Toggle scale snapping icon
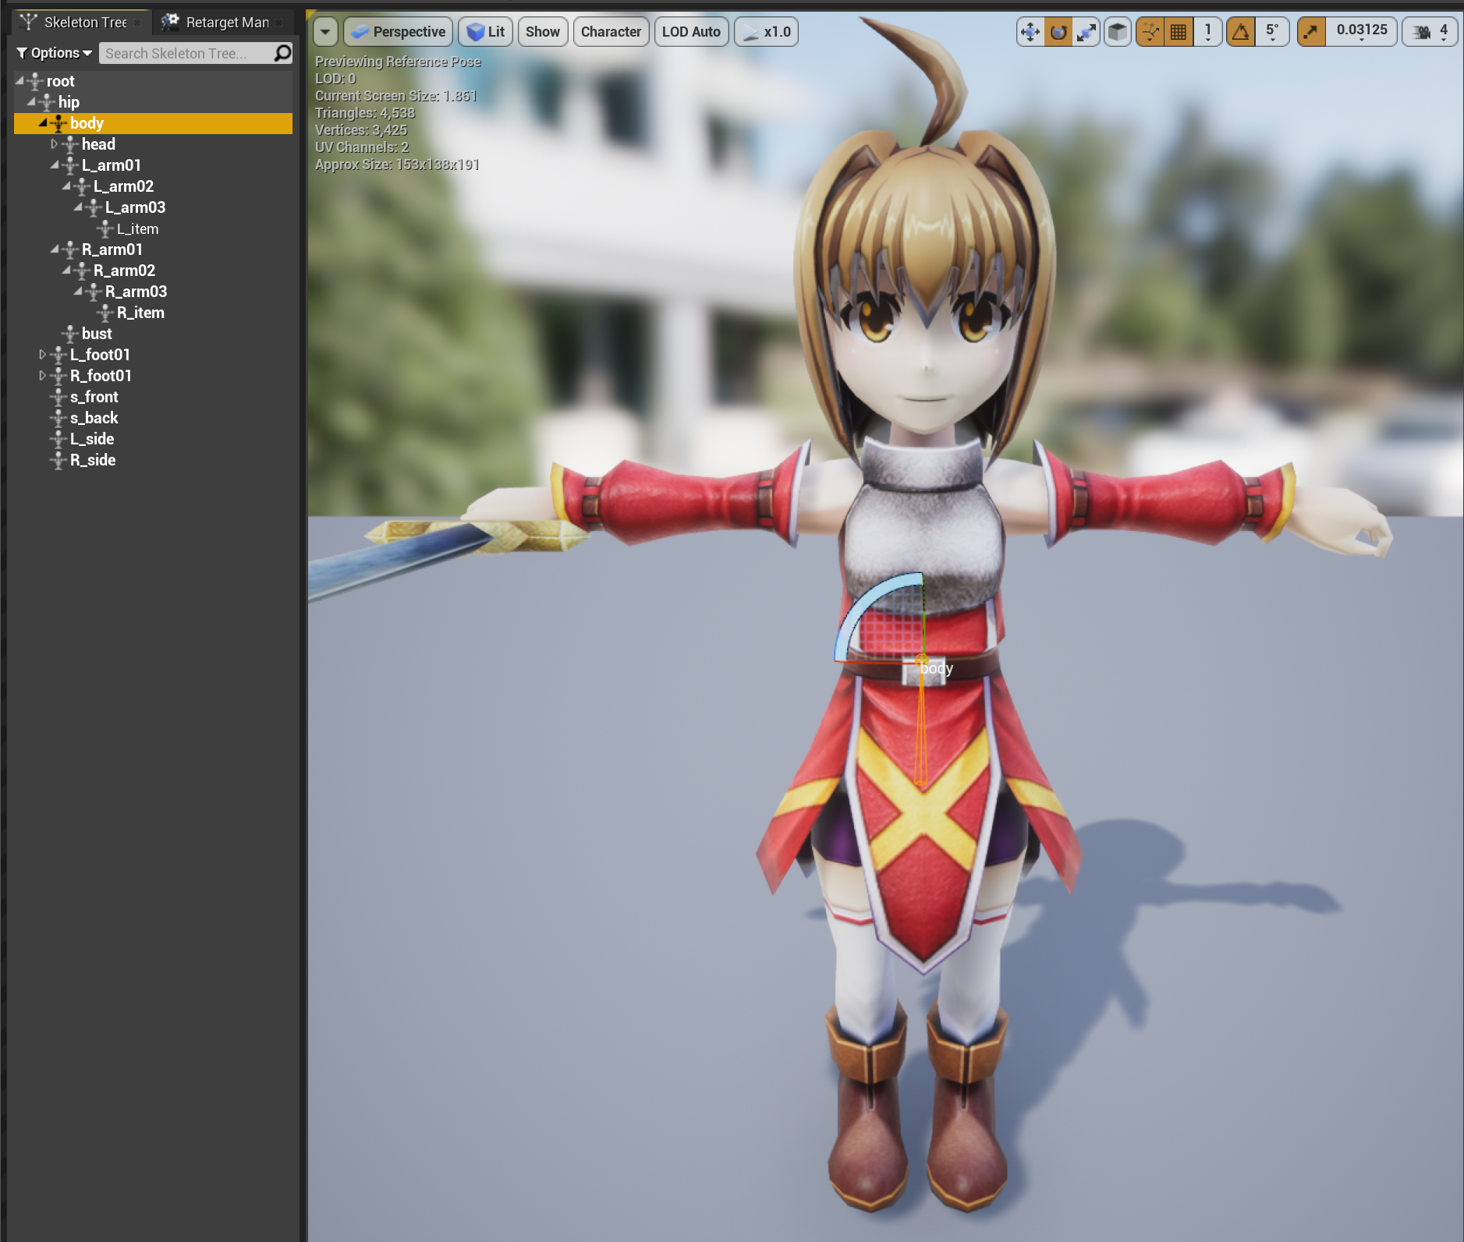 (1311, 32)
